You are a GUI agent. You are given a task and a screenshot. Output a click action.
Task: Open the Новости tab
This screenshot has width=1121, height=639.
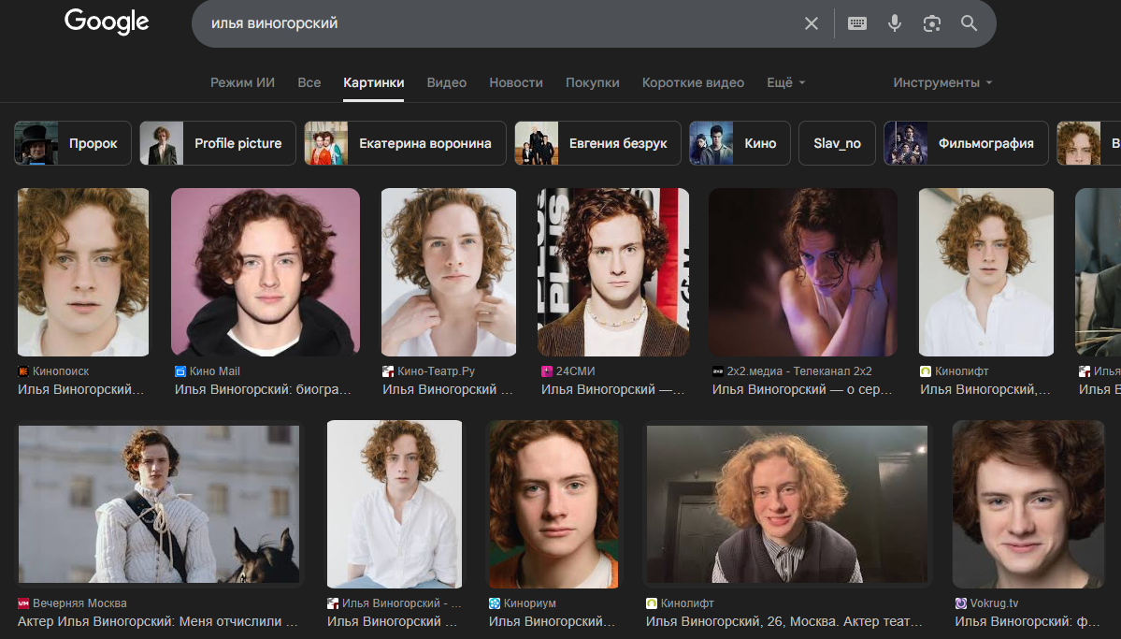(x=515, y=82)
